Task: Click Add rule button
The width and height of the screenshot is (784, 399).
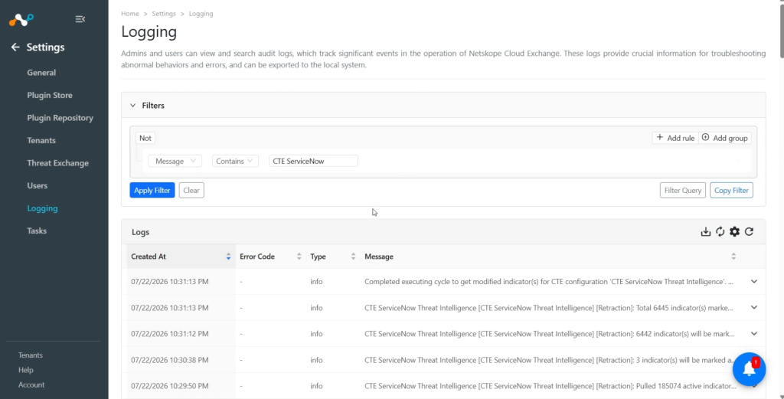Action: (x=675, y=138)
